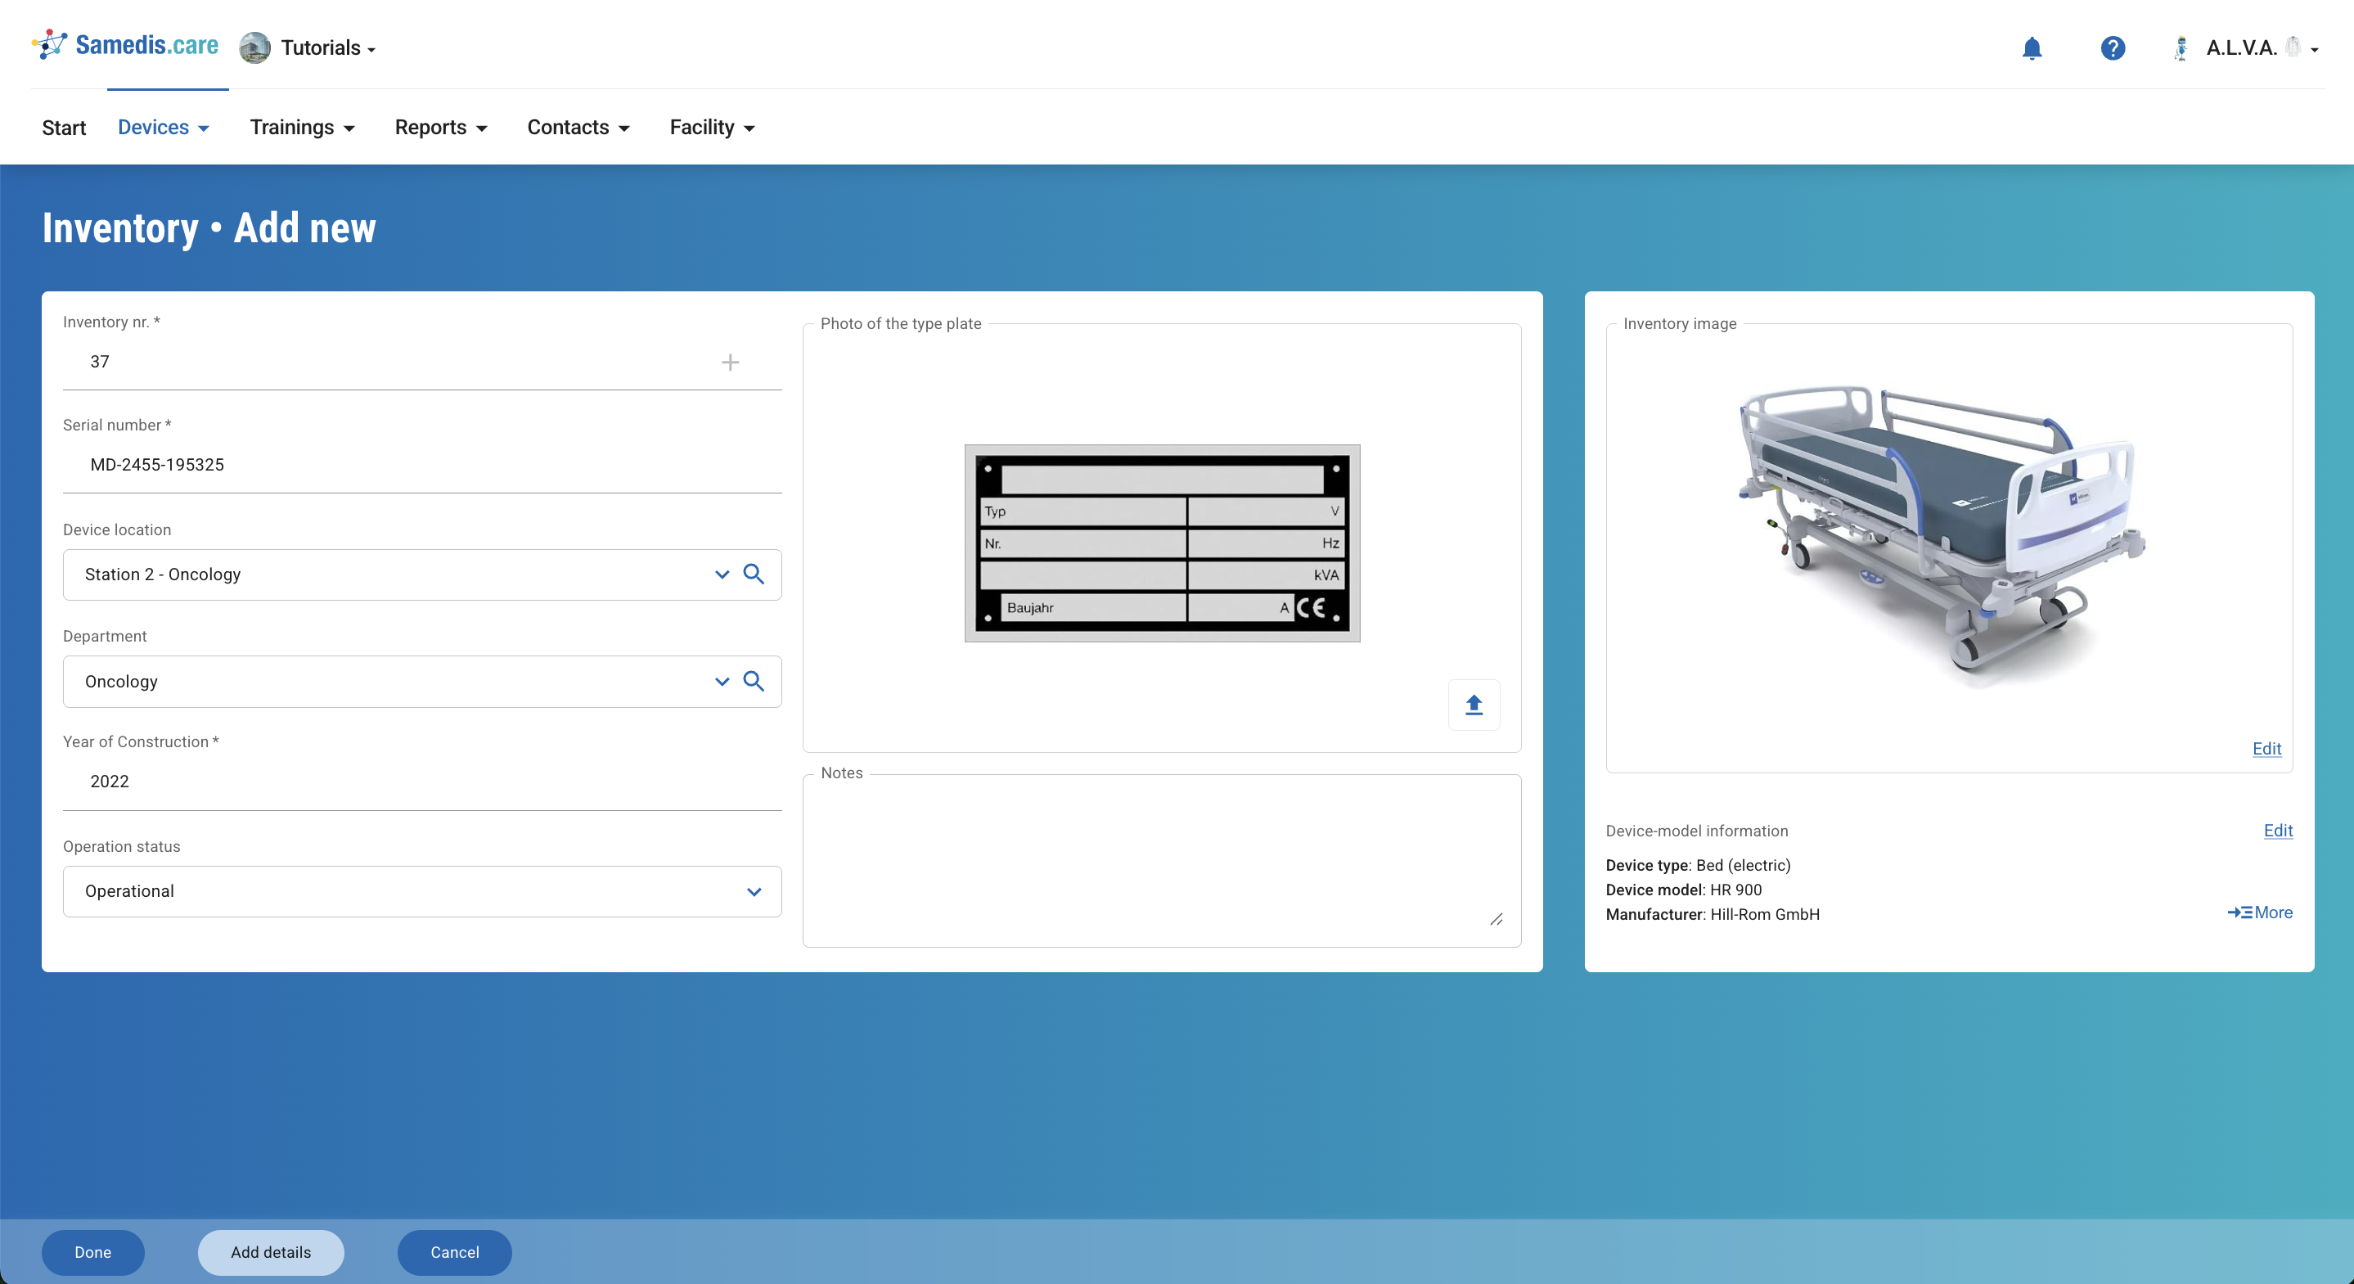
Task: Click the help question mark icon
Action: tap(2112, 48)
